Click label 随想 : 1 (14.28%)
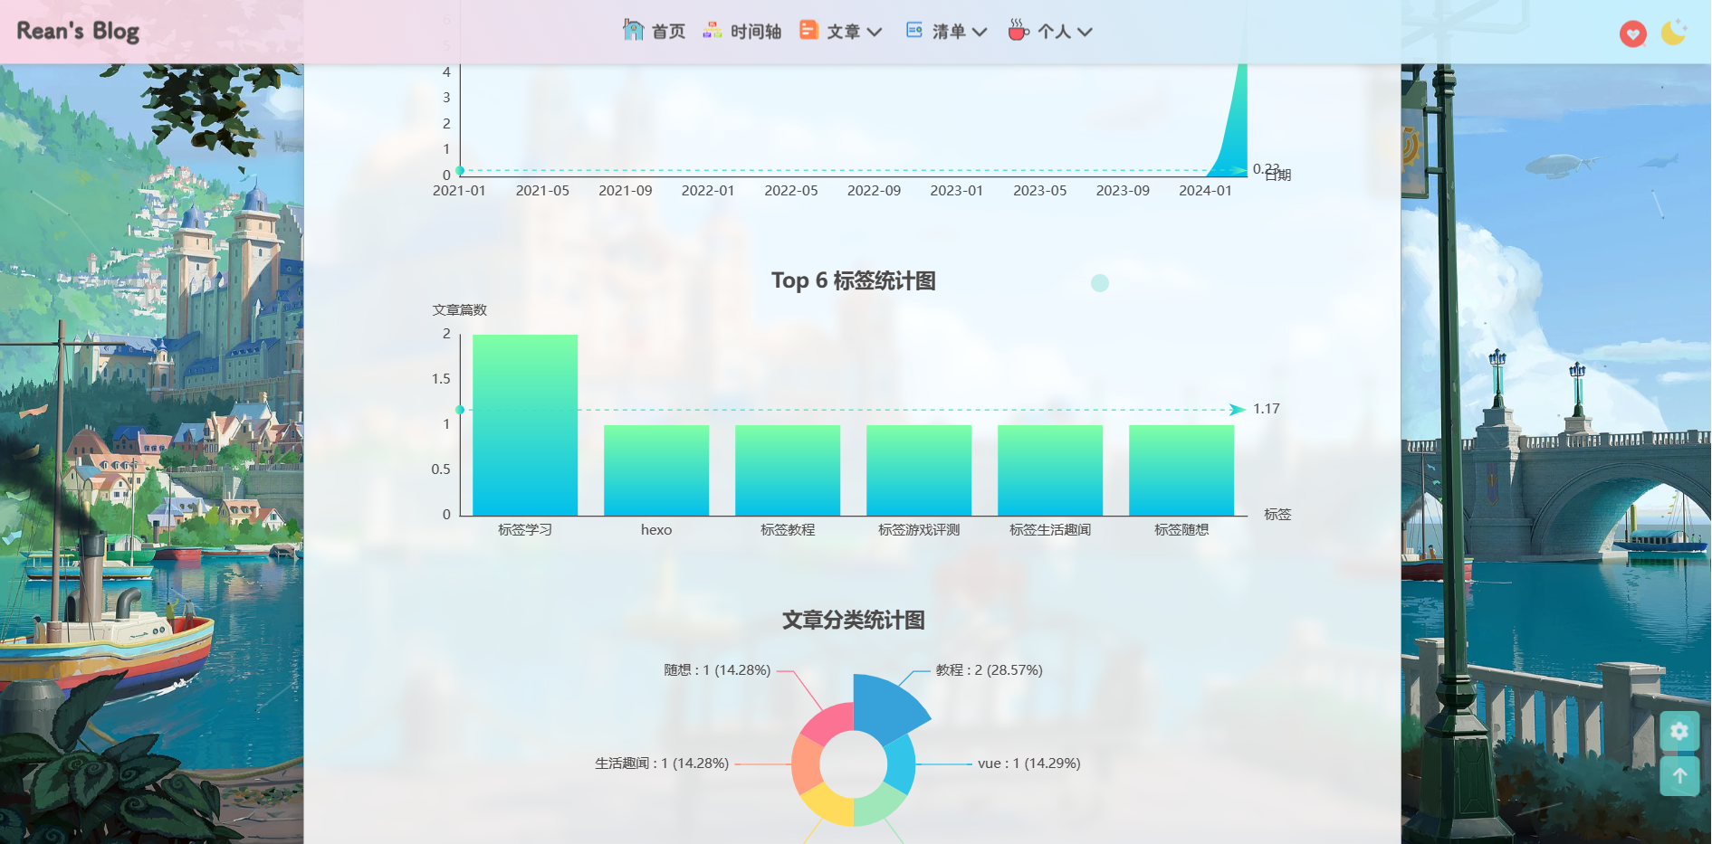 point(717,670)
